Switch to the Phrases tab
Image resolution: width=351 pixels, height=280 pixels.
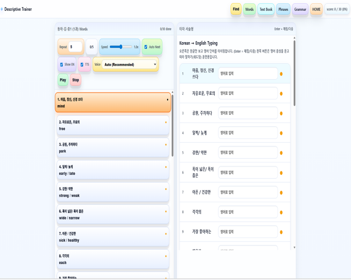[283, 10]
